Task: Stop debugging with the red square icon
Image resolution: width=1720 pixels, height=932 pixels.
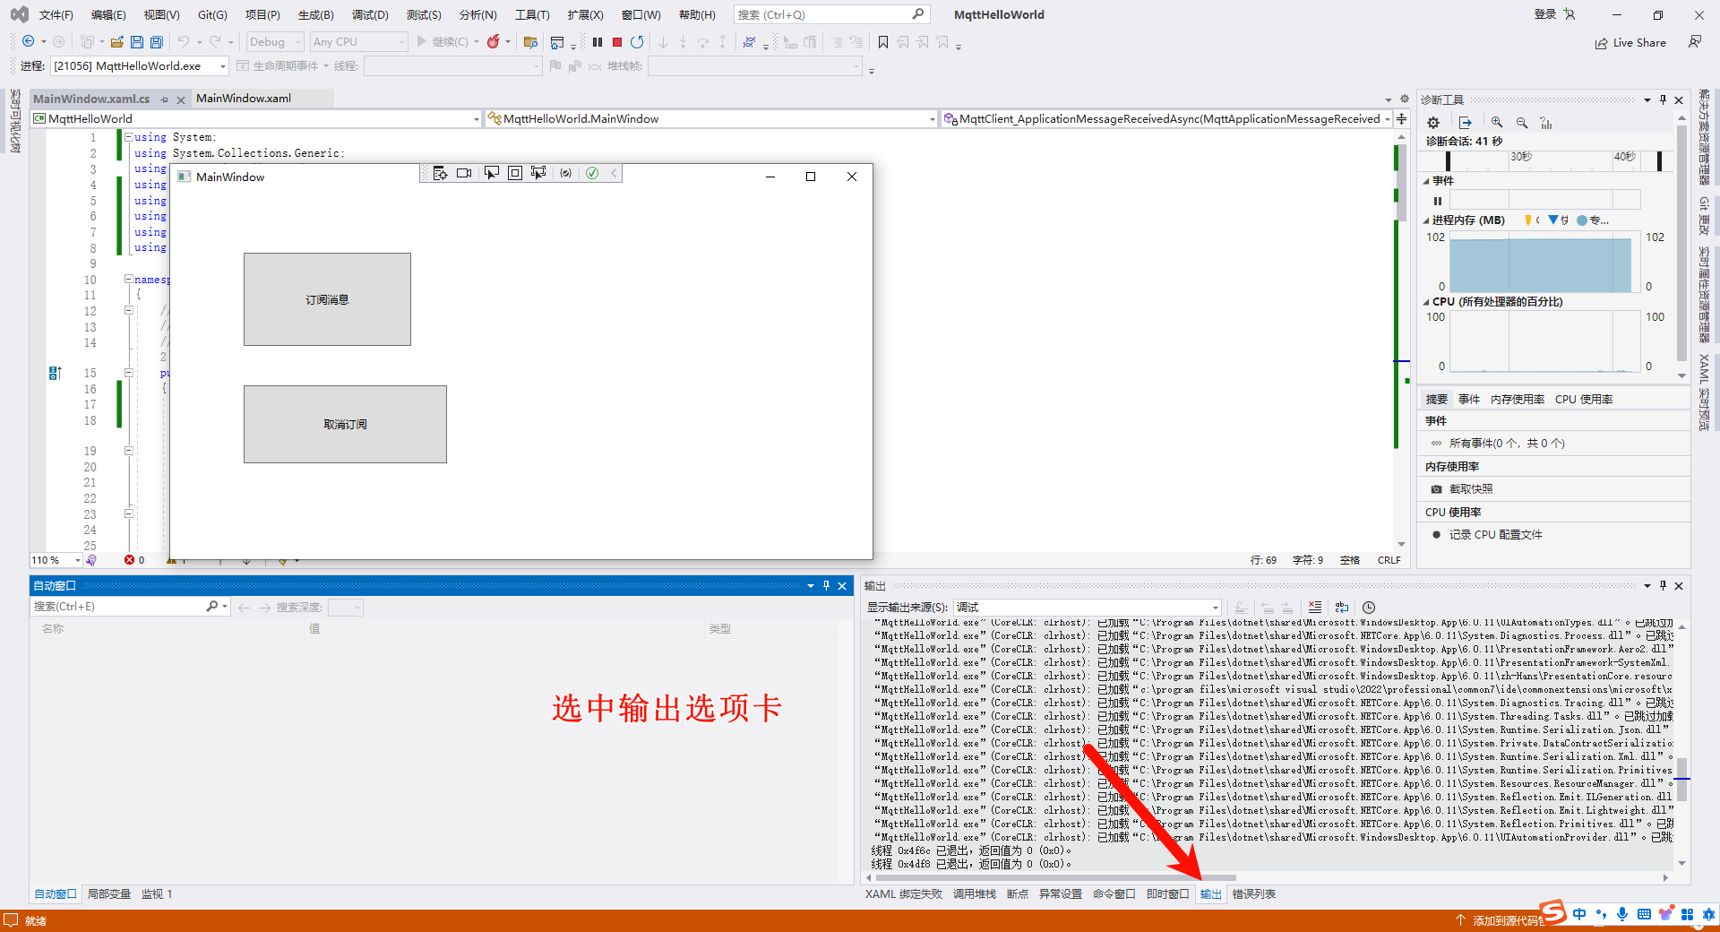Action: click(x=617, y=41)
